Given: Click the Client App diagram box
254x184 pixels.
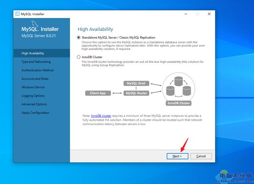Looking at the screenshot, I should point(98,93).
